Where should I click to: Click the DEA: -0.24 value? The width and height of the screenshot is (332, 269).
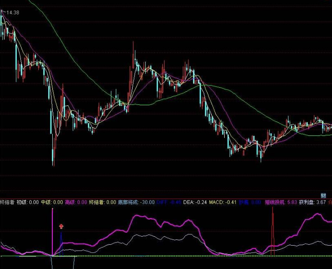click(195, 202)
